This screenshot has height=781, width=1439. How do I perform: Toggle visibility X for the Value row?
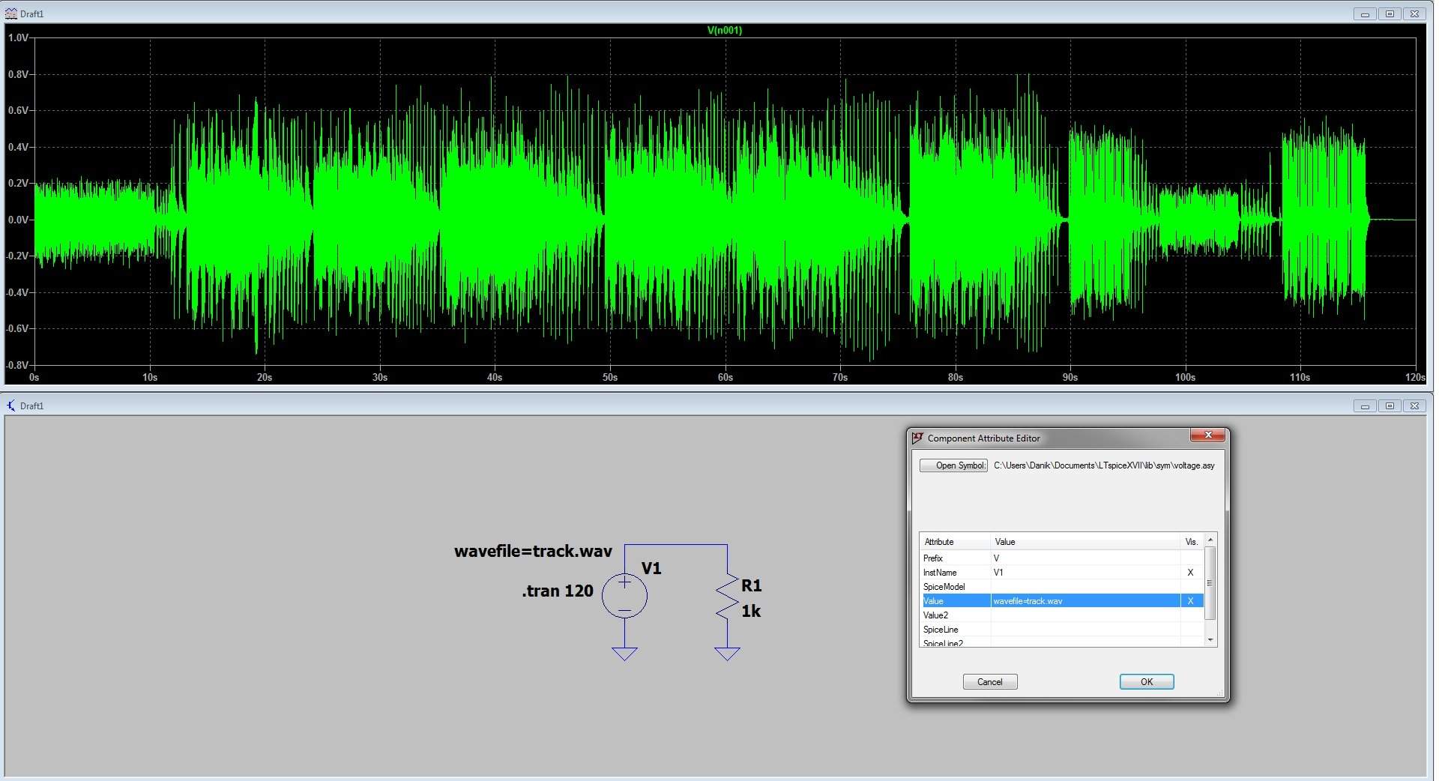1190,600
